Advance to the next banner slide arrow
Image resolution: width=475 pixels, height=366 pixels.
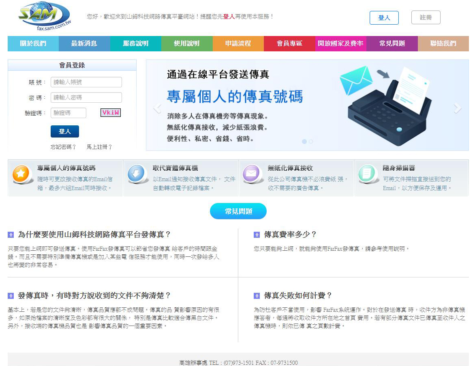[x=458, y=108]
